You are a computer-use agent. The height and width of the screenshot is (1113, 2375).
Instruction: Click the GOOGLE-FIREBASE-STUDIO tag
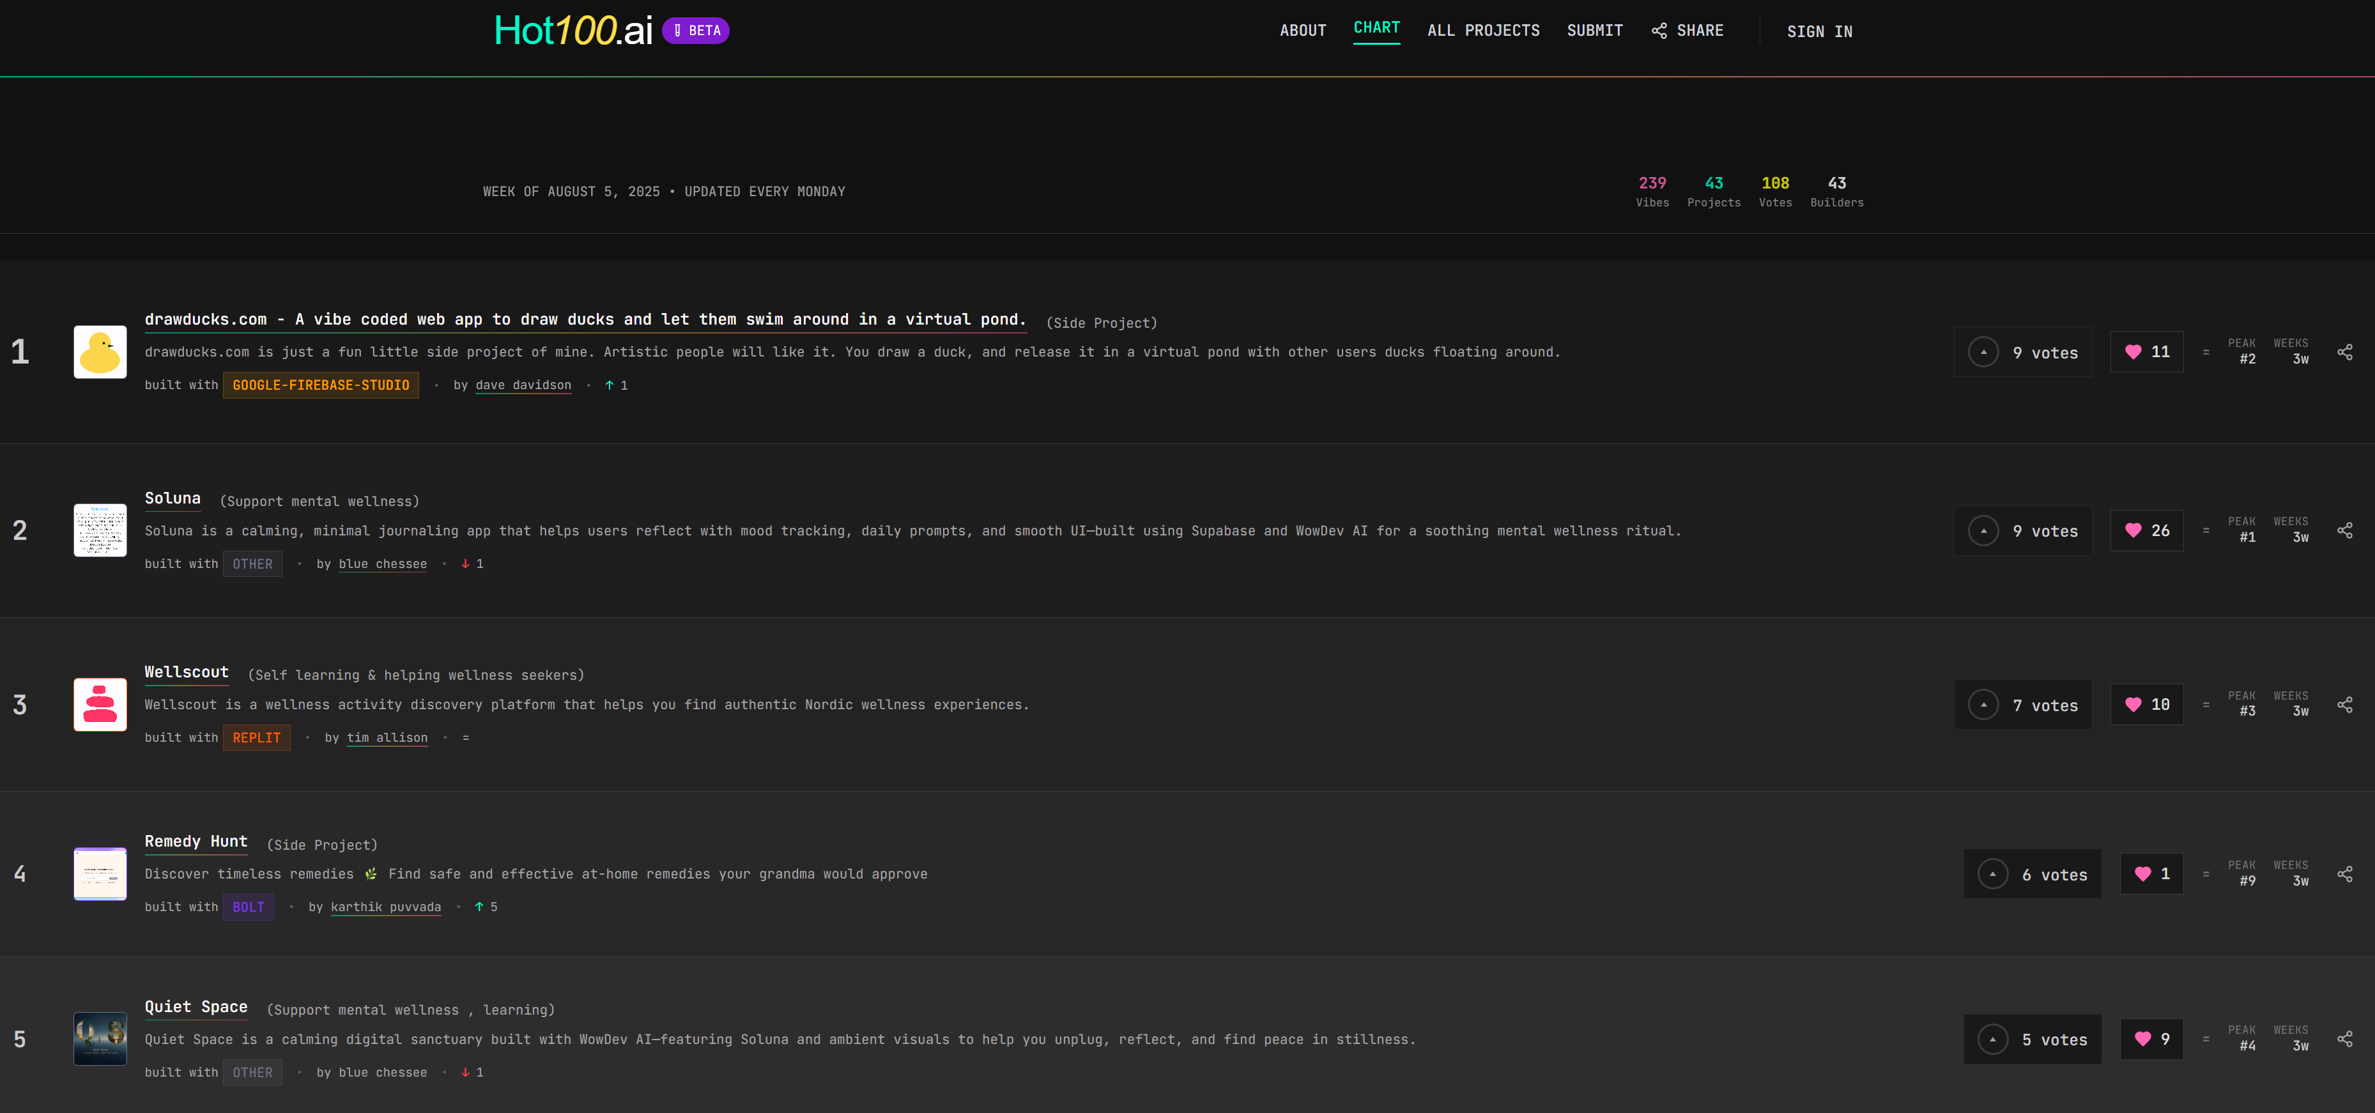pyautogui.click(x=320, y=385)
